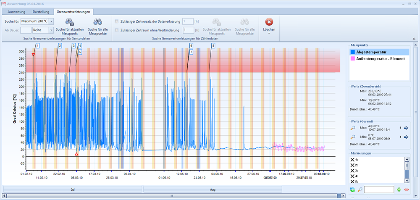Select the Außentemperatur - Element measuring point
Viewport: 420px width, 200px height.
pos(380,58)
